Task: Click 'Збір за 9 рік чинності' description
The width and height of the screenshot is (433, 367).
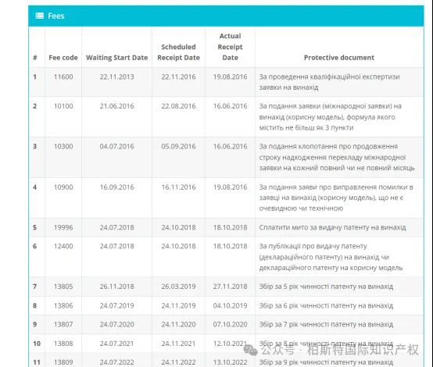Action: 326,362
